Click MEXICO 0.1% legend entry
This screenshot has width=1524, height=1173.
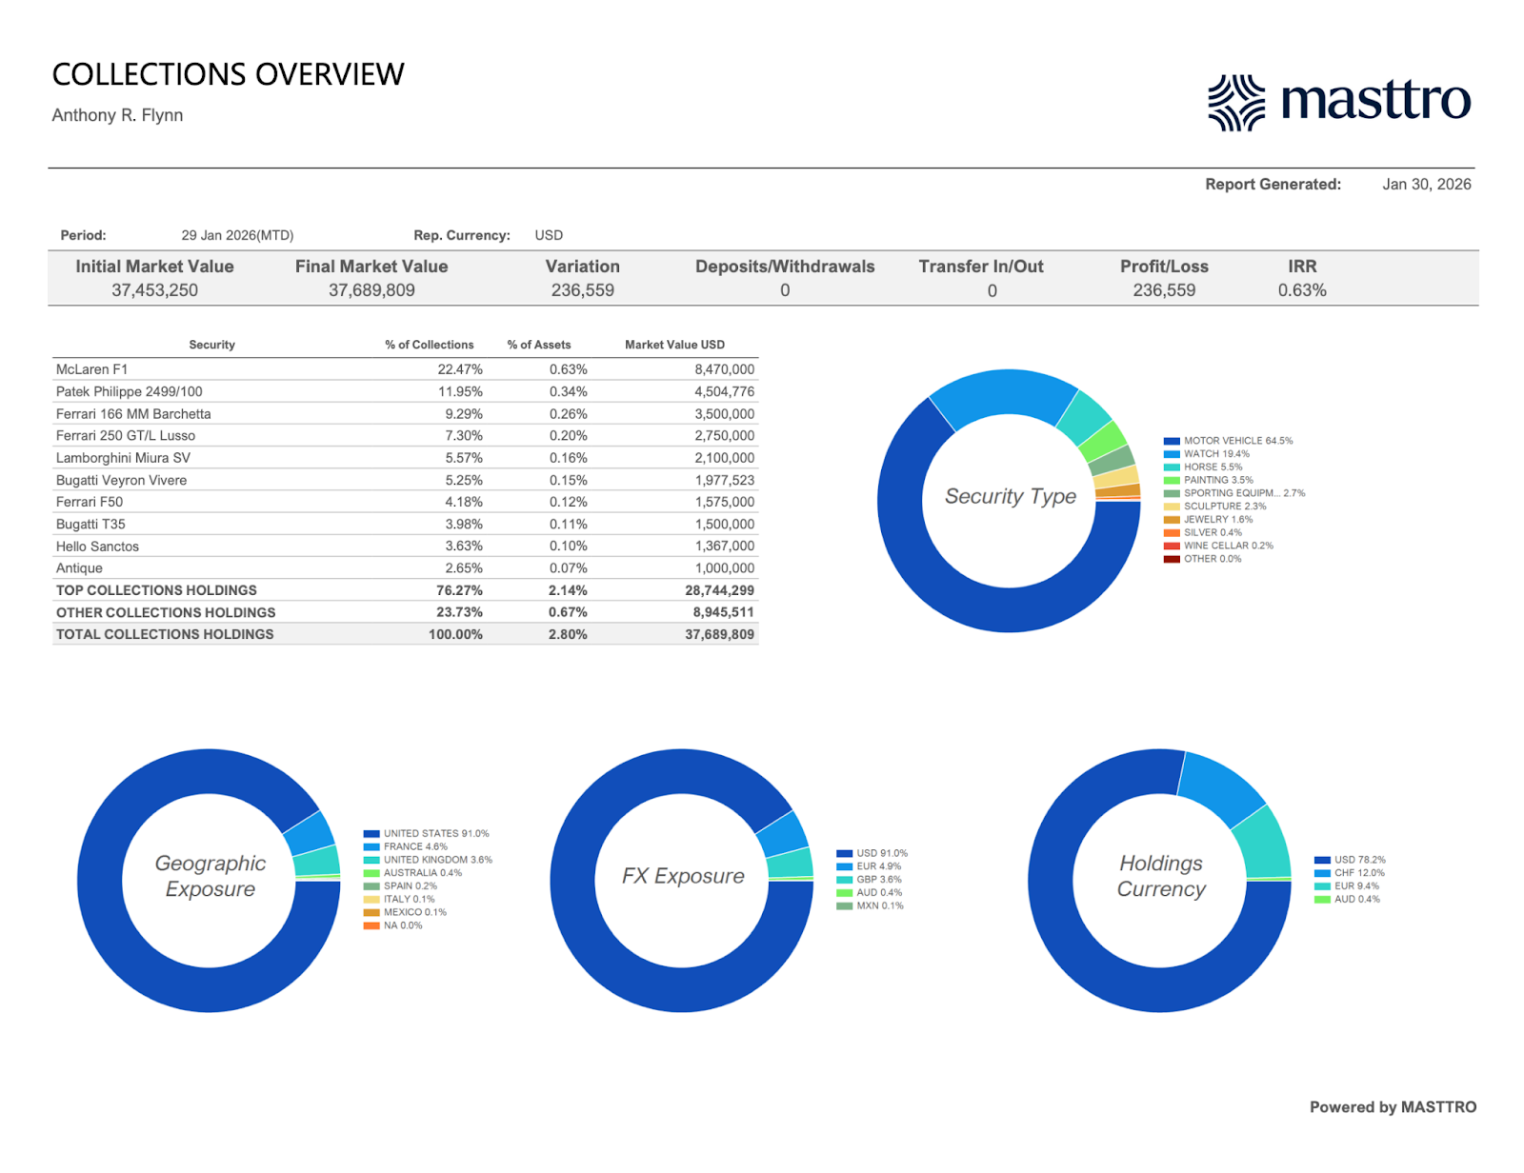[406, 912]
